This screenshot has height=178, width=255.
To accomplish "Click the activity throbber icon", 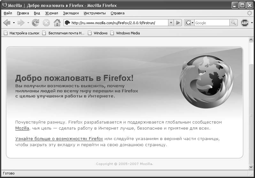I will (x=249, y=13).
